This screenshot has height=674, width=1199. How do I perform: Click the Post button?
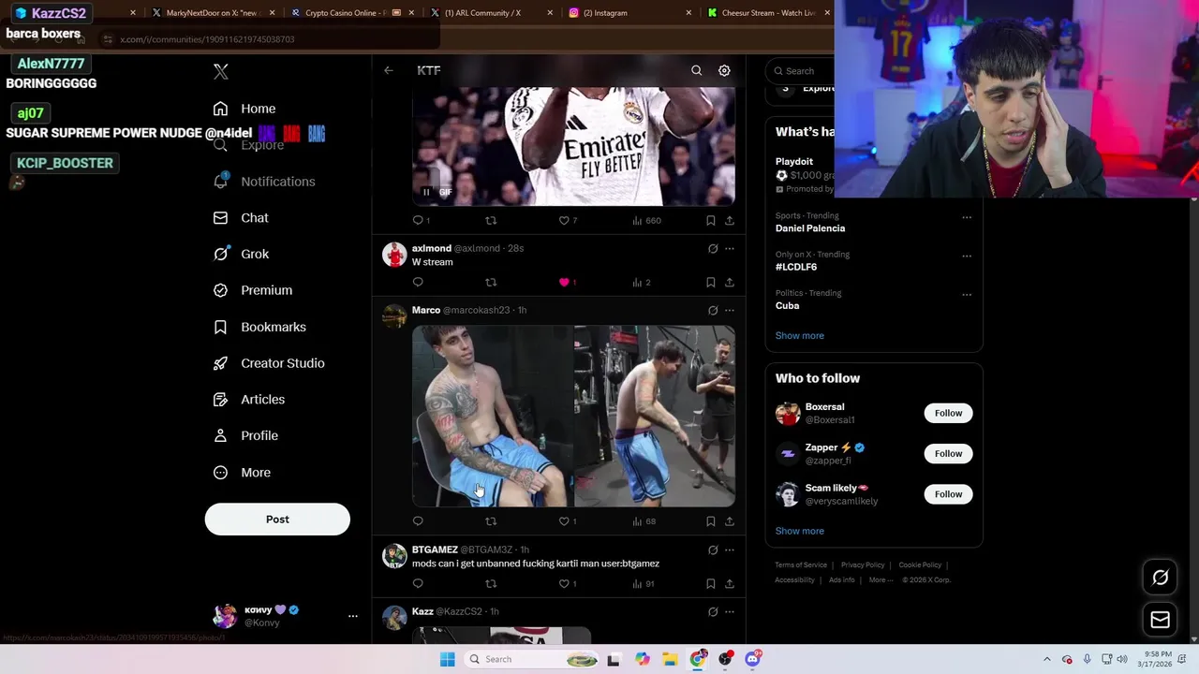coord(277,520)
